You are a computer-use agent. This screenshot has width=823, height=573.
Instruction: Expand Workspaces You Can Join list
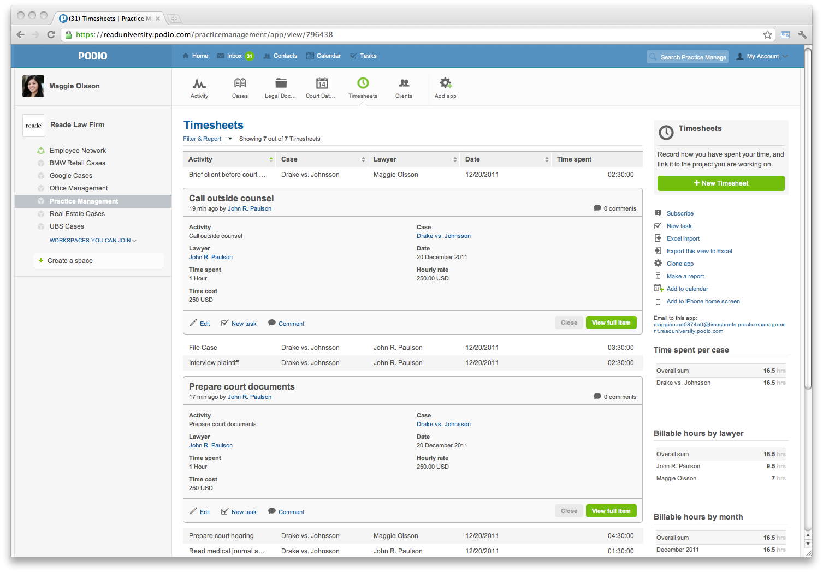click(x=92, y=240)
